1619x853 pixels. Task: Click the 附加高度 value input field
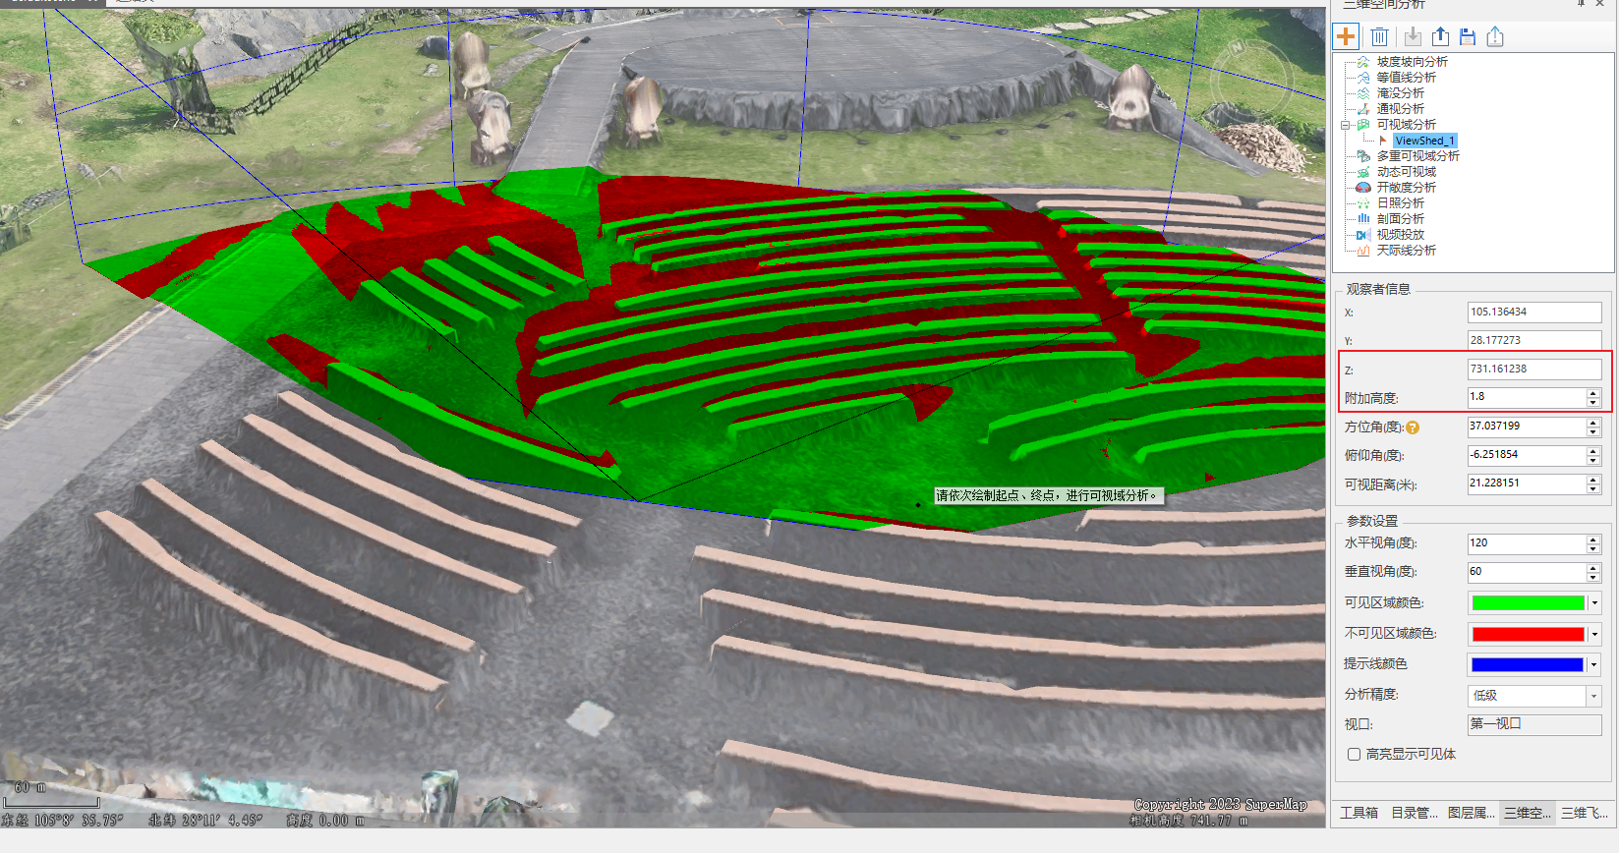pos(1526,397)
